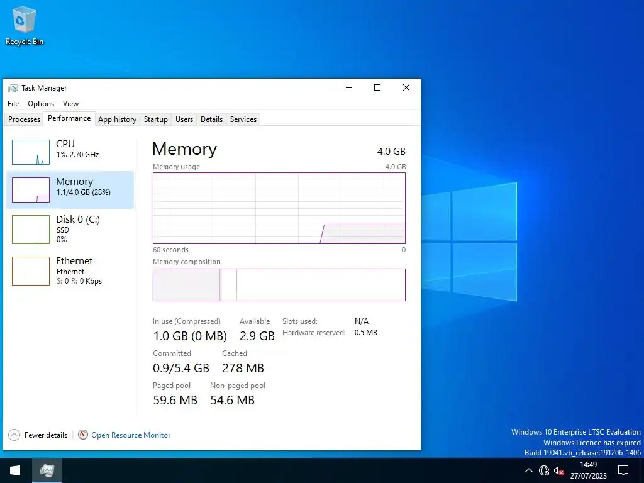Click the 4.0 GB total memory label
Image resolution: width=644 pixels, height=483 pixels.
tap(391, 151)
